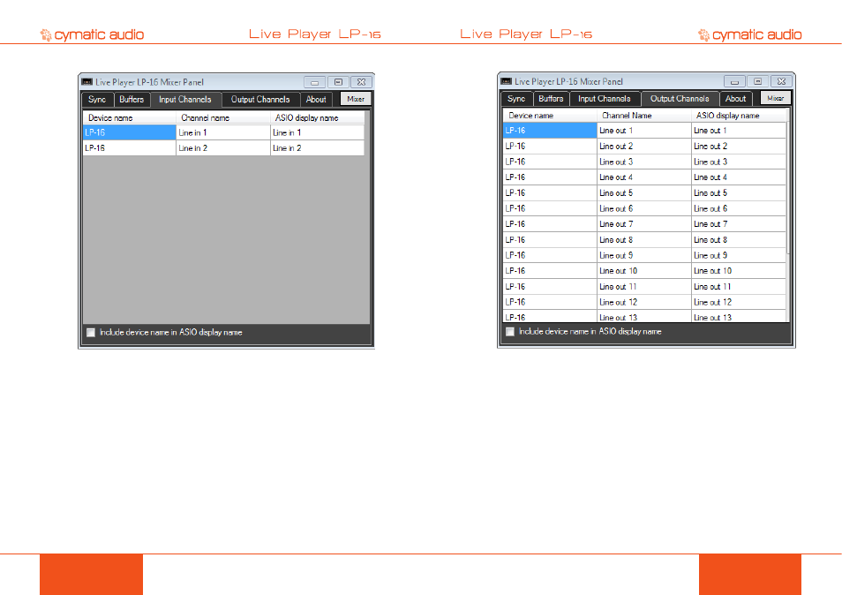The height and width of the screenshot is (595, 842).
Task: Minimize the right Mixer Panel window
Action: pyautogui.click(x=734, y=81)
